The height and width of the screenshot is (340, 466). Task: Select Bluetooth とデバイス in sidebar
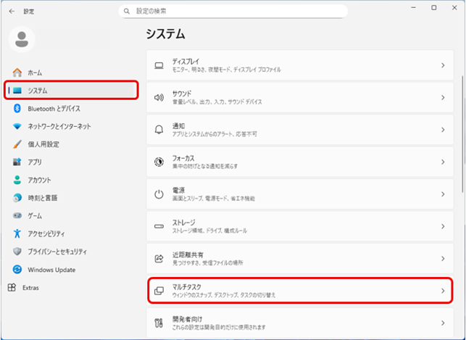coord(71,109)
